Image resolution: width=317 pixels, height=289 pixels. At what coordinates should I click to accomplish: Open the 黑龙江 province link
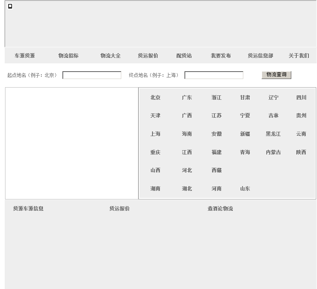(x=273, y=134)
